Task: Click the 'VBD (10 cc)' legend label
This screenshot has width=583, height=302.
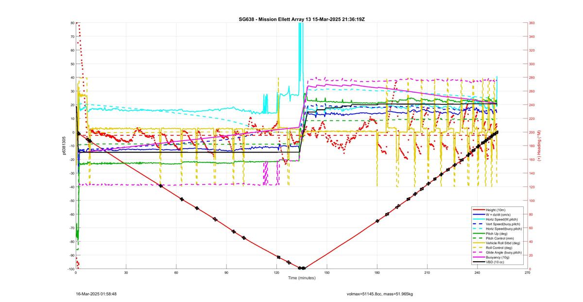Action: pos(496,262)
